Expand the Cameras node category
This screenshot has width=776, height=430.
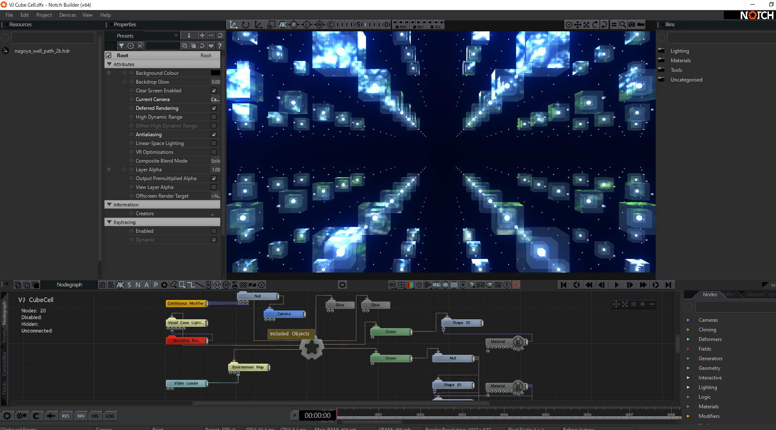[688, 320]
